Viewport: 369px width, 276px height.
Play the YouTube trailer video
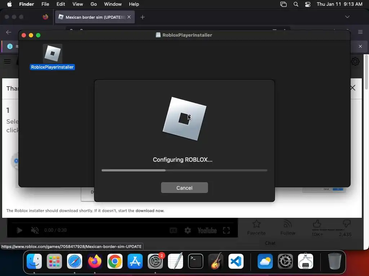click(19, 230)
